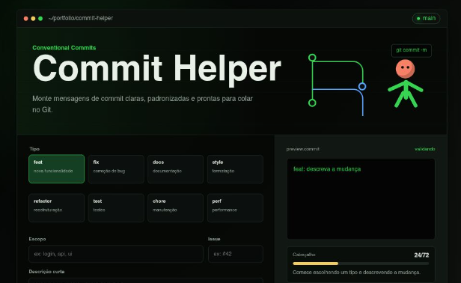The image size is (461, 283).
Task: Click the commit preview text area
Action: [x=361, y=199]
